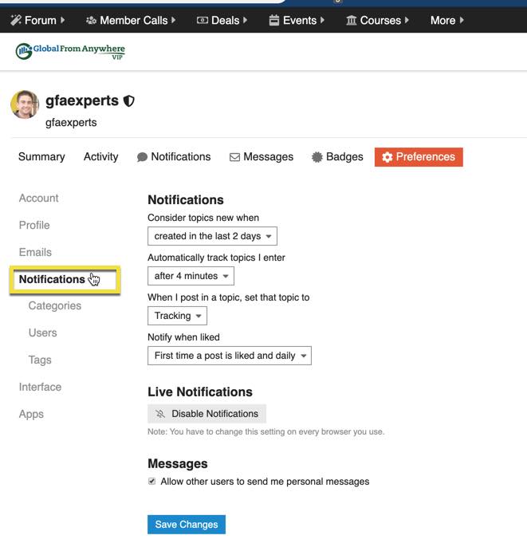
Task: Open the Notifications tab with speech bubble
Action: click(174, 157)
